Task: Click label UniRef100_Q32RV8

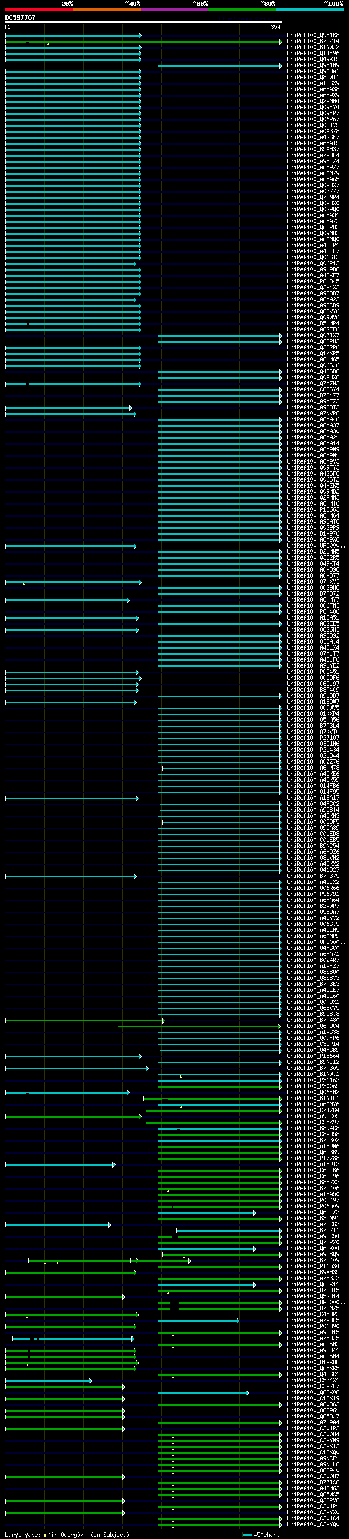Action: tap(313, 1500)
